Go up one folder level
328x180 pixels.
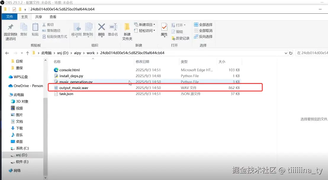(x=28, y=53)
